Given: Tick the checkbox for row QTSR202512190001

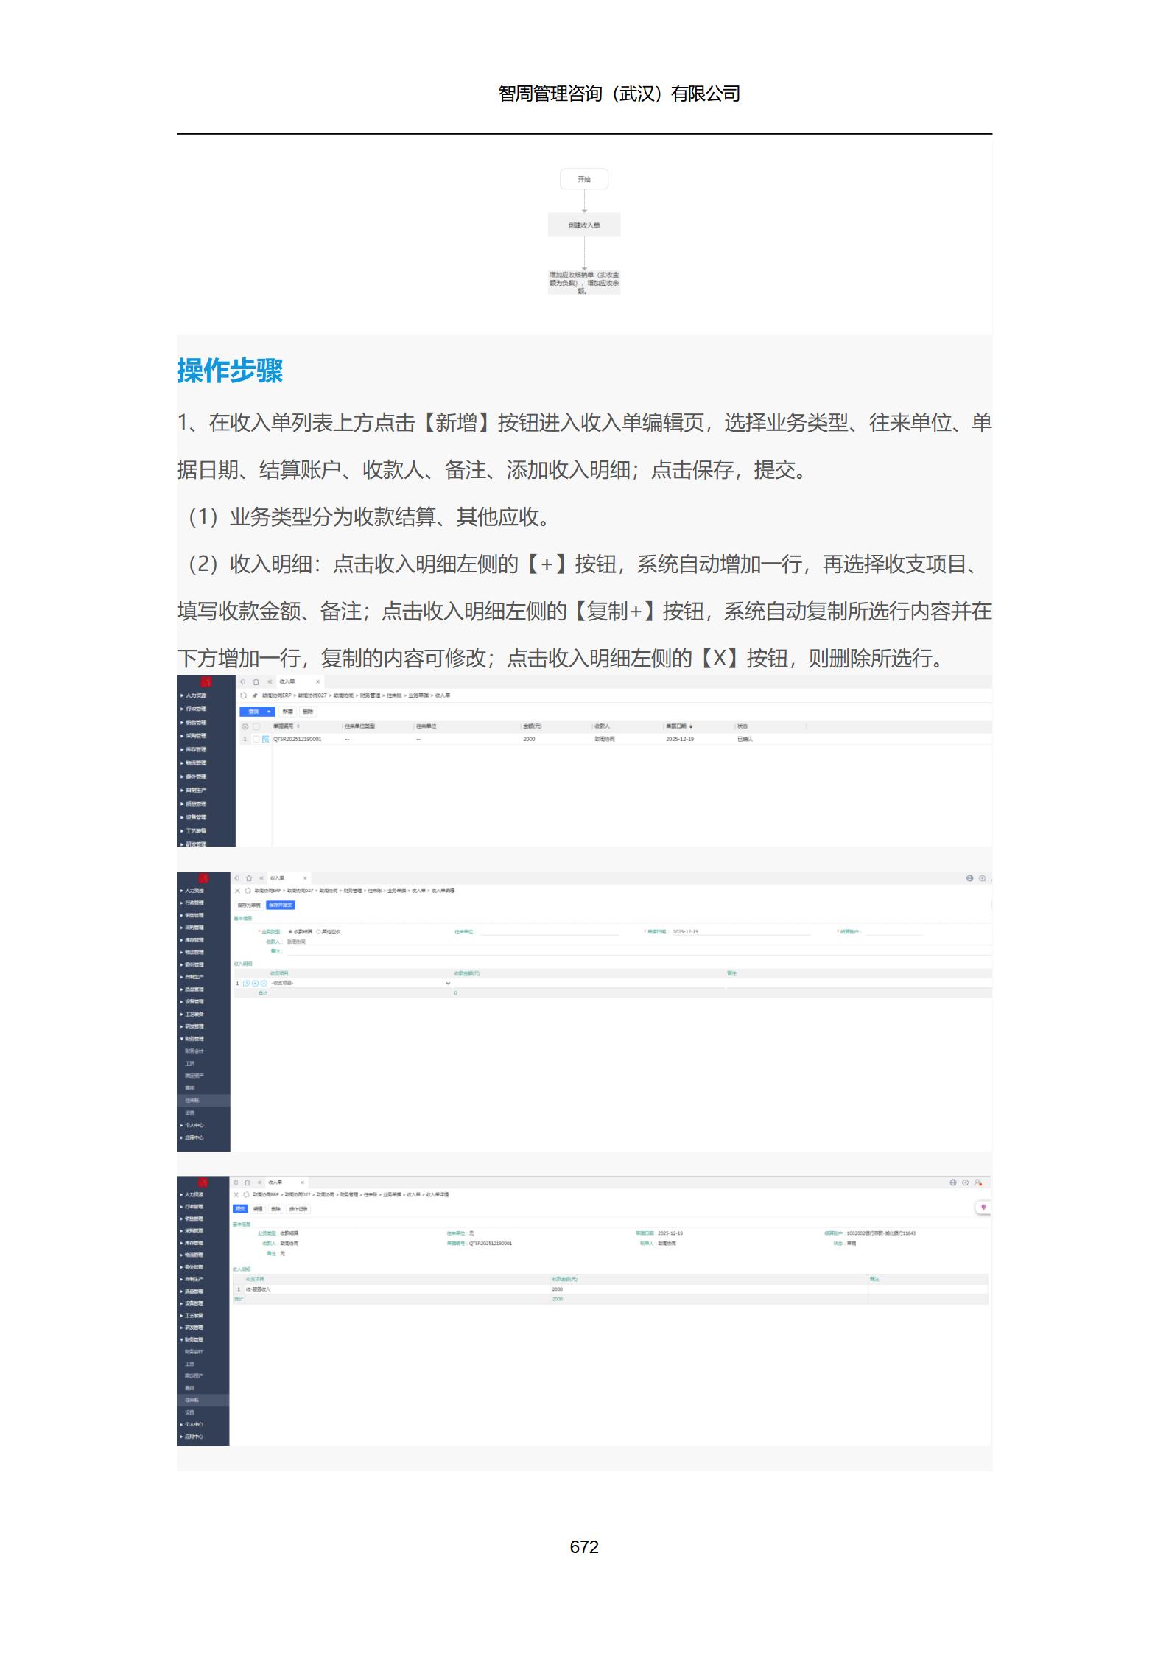Looking at the screenshot, I should coord(256,739).
